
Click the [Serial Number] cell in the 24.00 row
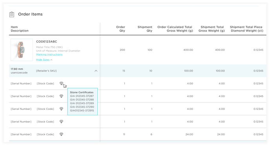pos(21,134)
